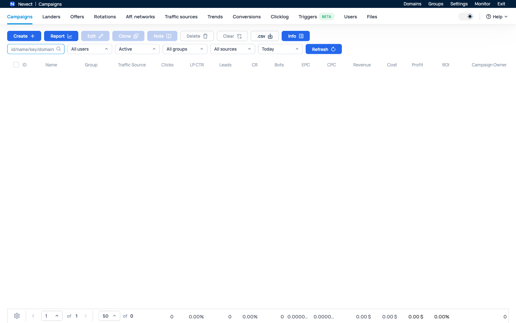Open the Aff. networks tab
Screen dimensions: 516x323
140,17
